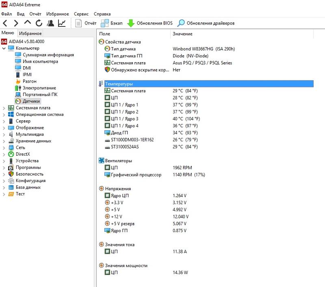Click the База данных database icon
The width and height of the screenshot is (325, 287).
click(x=11, y=187)
